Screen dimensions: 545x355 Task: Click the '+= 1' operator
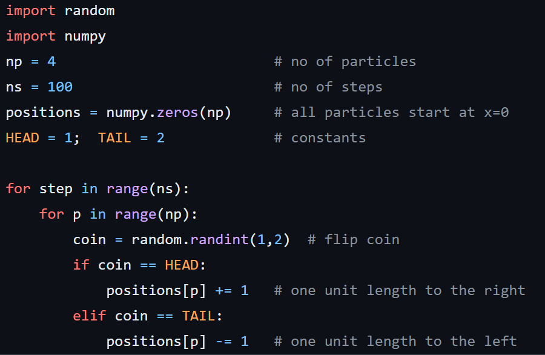232,291
